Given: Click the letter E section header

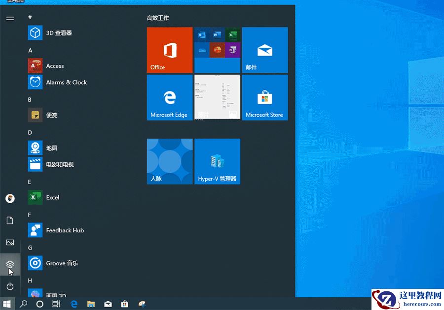Looking at the screenshot, I should tap(30, 182).
